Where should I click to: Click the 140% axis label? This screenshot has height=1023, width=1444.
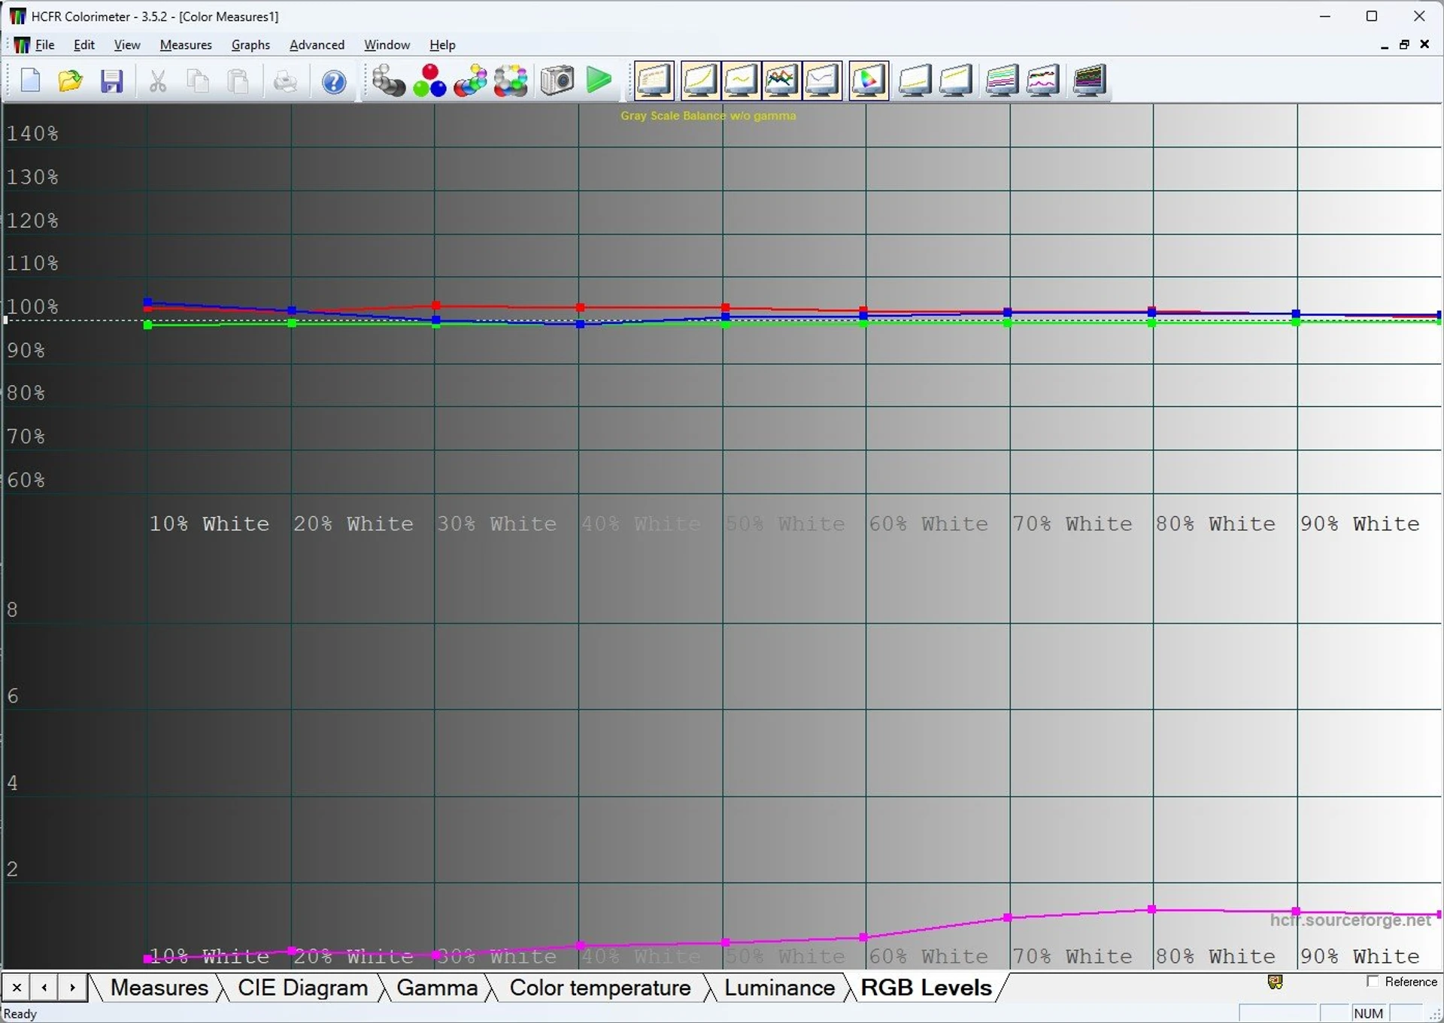coord(32,134)
